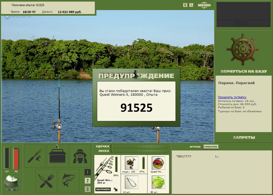This screenshot has width=273, height=195.
Task: Pause the game with pause icon
Action: click(x=185, y=5)
